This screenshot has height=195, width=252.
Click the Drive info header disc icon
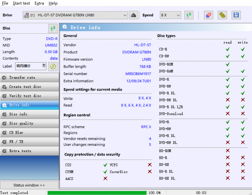[x=65, y=27]
